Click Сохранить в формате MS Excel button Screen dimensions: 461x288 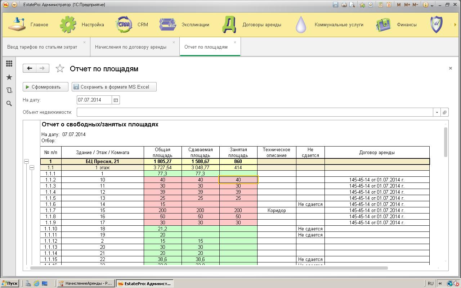(x=114, y=87)
